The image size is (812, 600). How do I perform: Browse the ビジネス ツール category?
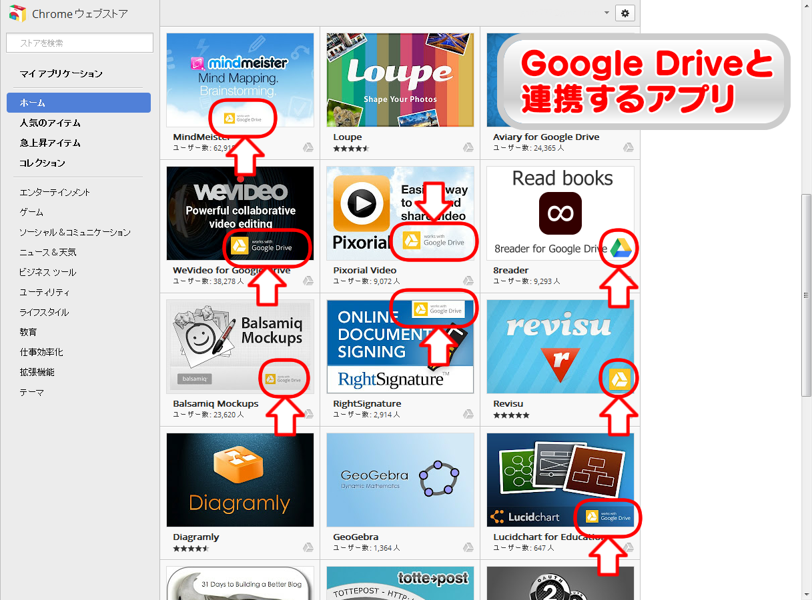tap(48, 272)
